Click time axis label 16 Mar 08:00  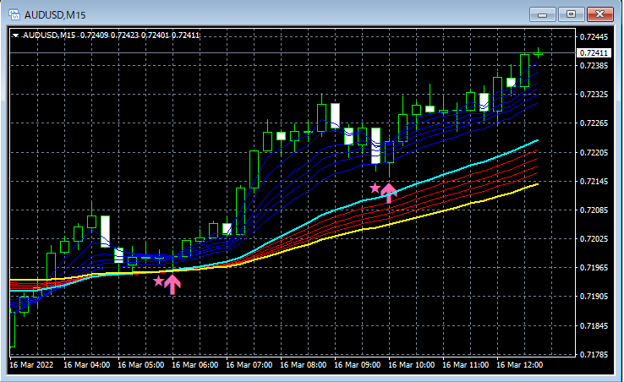(304, 365)
